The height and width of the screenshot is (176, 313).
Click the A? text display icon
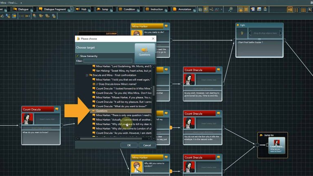217,9
